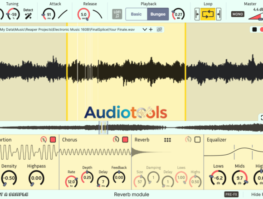Viewport: 263px width, 199px height.
Task: Toggle the Distortion module red enable box
Action: pos(53,140)
